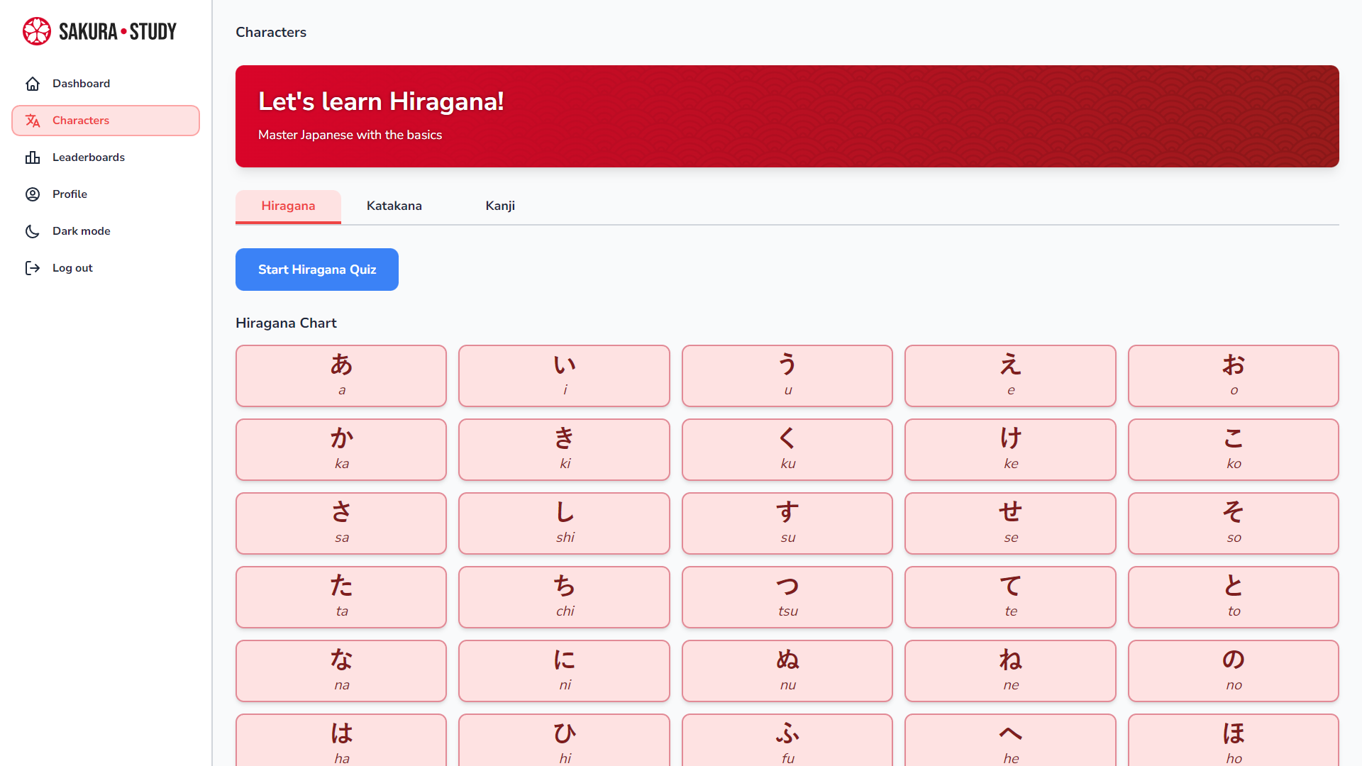The width and height of the screenshot is (1362, 766).
Task: Choose the さ (sa) character tile
Action: (x=341, y=523)
